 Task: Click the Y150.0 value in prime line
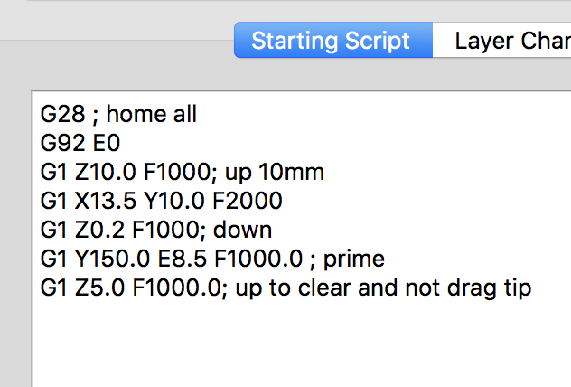pyautogui.click(x=112, y=259)
